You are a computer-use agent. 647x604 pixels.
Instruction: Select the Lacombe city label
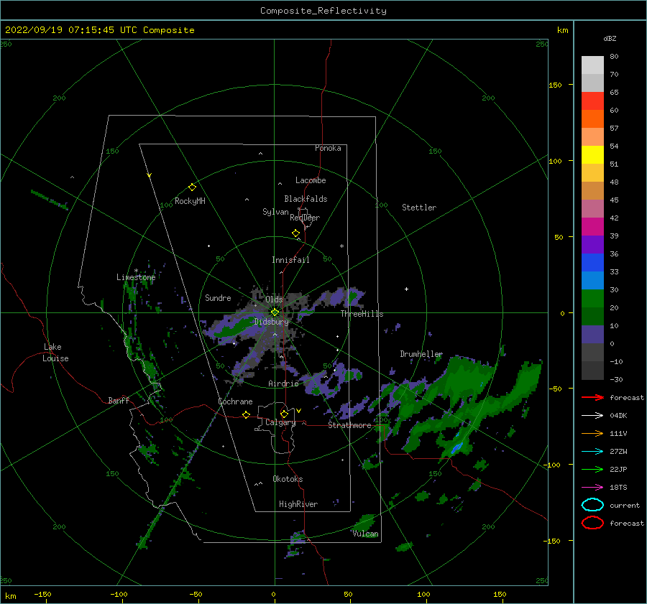pyautogui.click(x=311, y=180)
